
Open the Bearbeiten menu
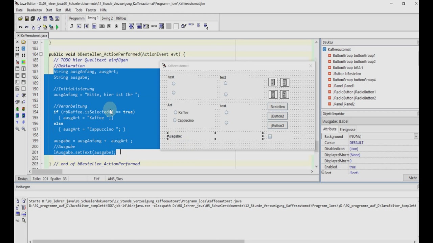[35, 10]
